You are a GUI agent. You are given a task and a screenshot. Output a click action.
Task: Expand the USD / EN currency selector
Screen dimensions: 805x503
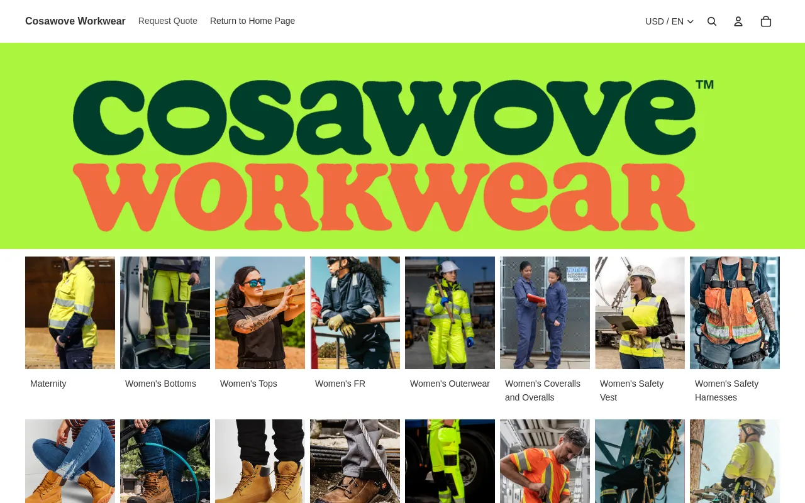(x=669, y=21)
